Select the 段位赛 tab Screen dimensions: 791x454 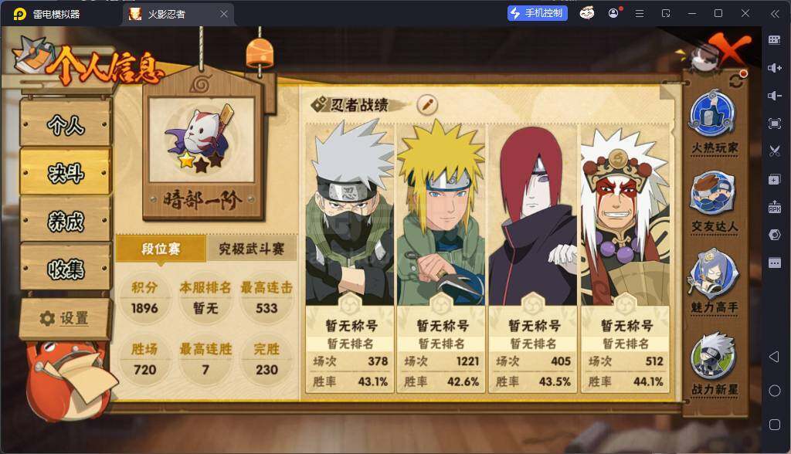pos(161,249)
